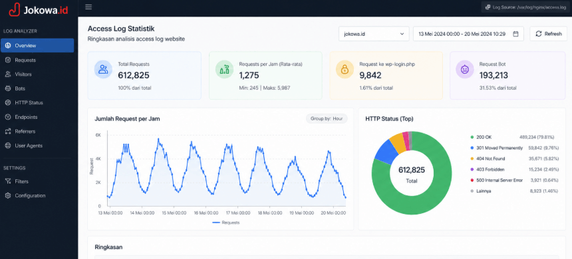The image size is (572, 259).
Task: Expand the jokowa.id site dropdown
Action: pos(374,34)
